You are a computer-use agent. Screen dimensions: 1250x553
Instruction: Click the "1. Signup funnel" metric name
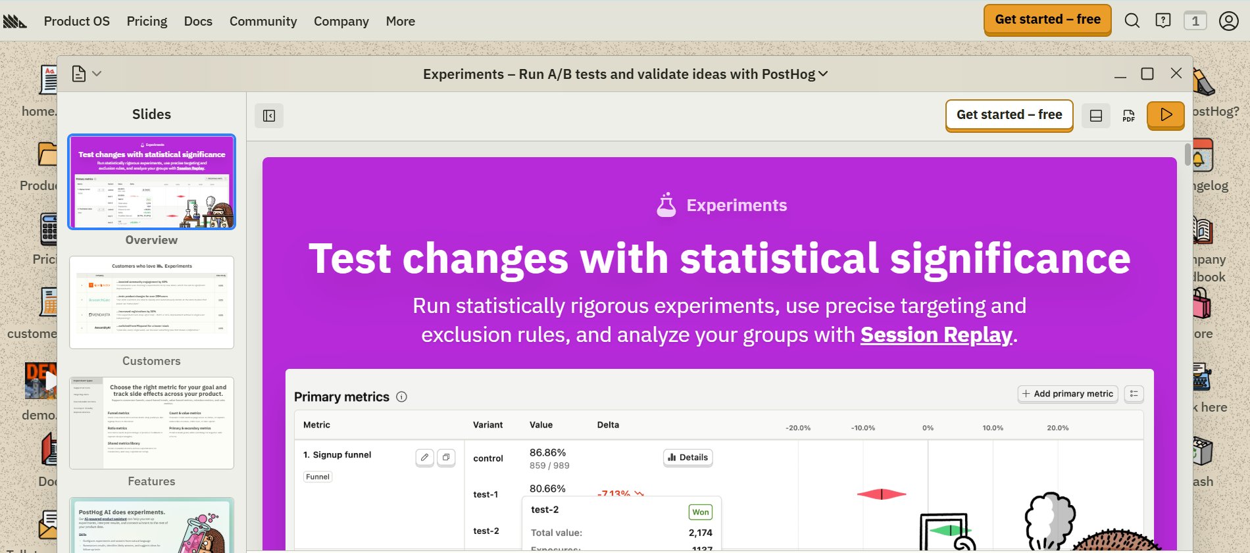tap(337, 454)
